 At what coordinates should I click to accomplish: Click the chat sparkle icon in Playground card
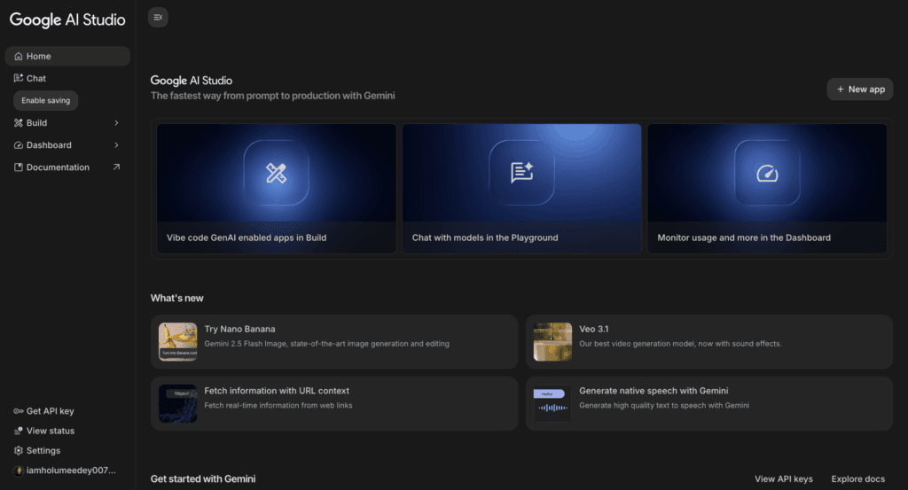coord(521,173)
